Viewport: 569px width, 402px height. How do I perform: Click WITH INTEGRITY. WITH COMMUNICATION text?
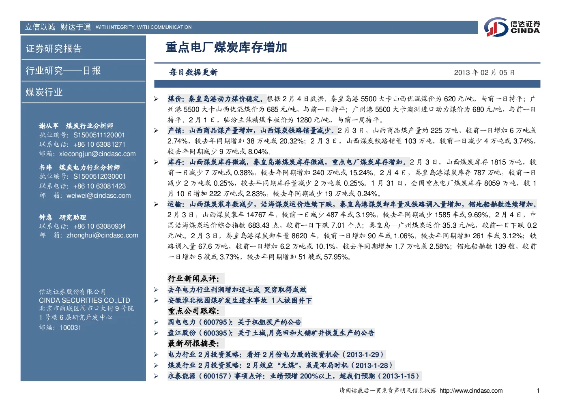coord(144,27)
